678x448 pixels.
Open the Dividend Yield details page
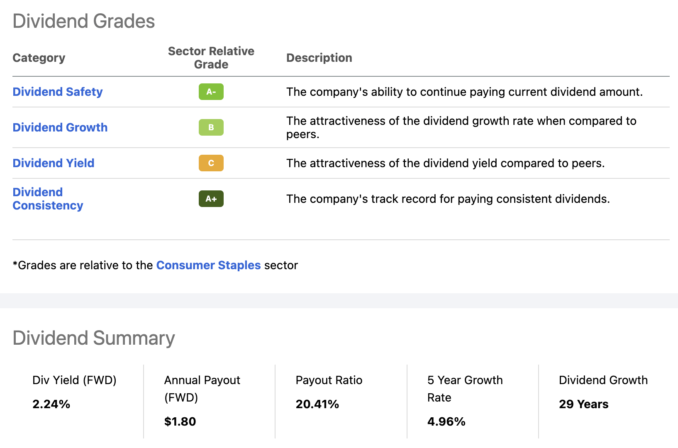point(53,163)
